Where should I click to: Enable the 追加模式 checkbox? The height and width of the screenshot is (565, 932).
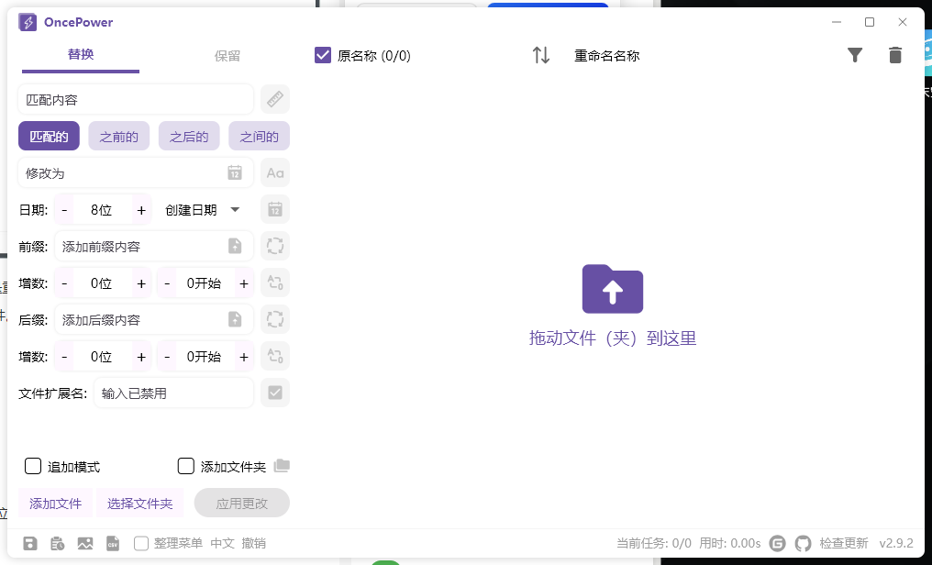34,466
